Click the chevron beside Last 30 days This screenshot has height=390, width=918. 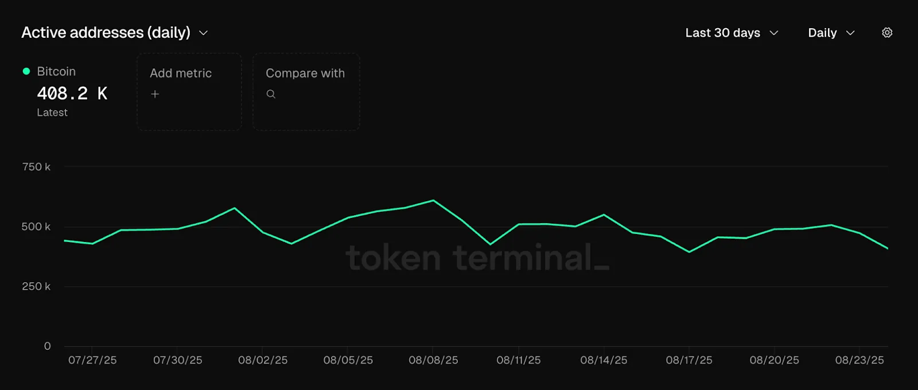774,33
